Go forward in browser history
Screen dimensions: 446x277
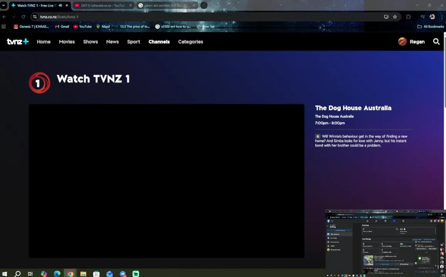(13, 17)
